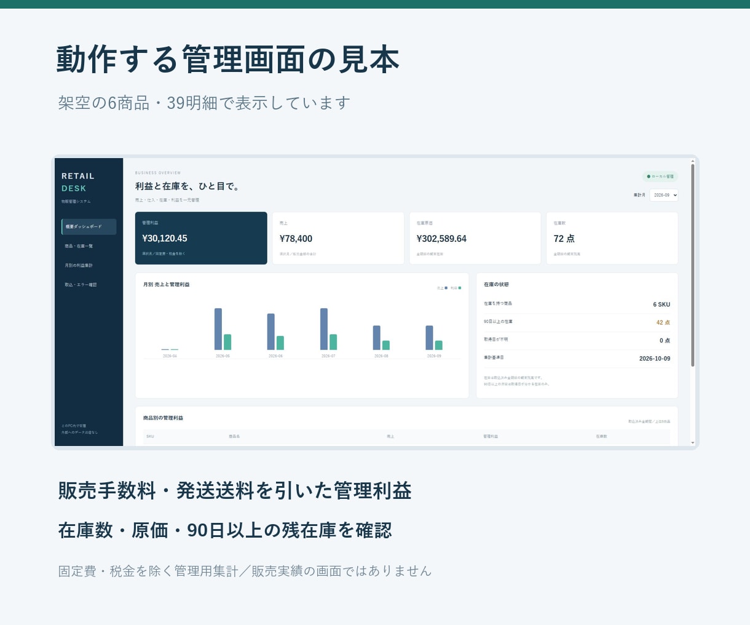750x625 pixels.
Task: Select the 在庫原価 ¥302,589.64 card
Action: coord(475,238)
